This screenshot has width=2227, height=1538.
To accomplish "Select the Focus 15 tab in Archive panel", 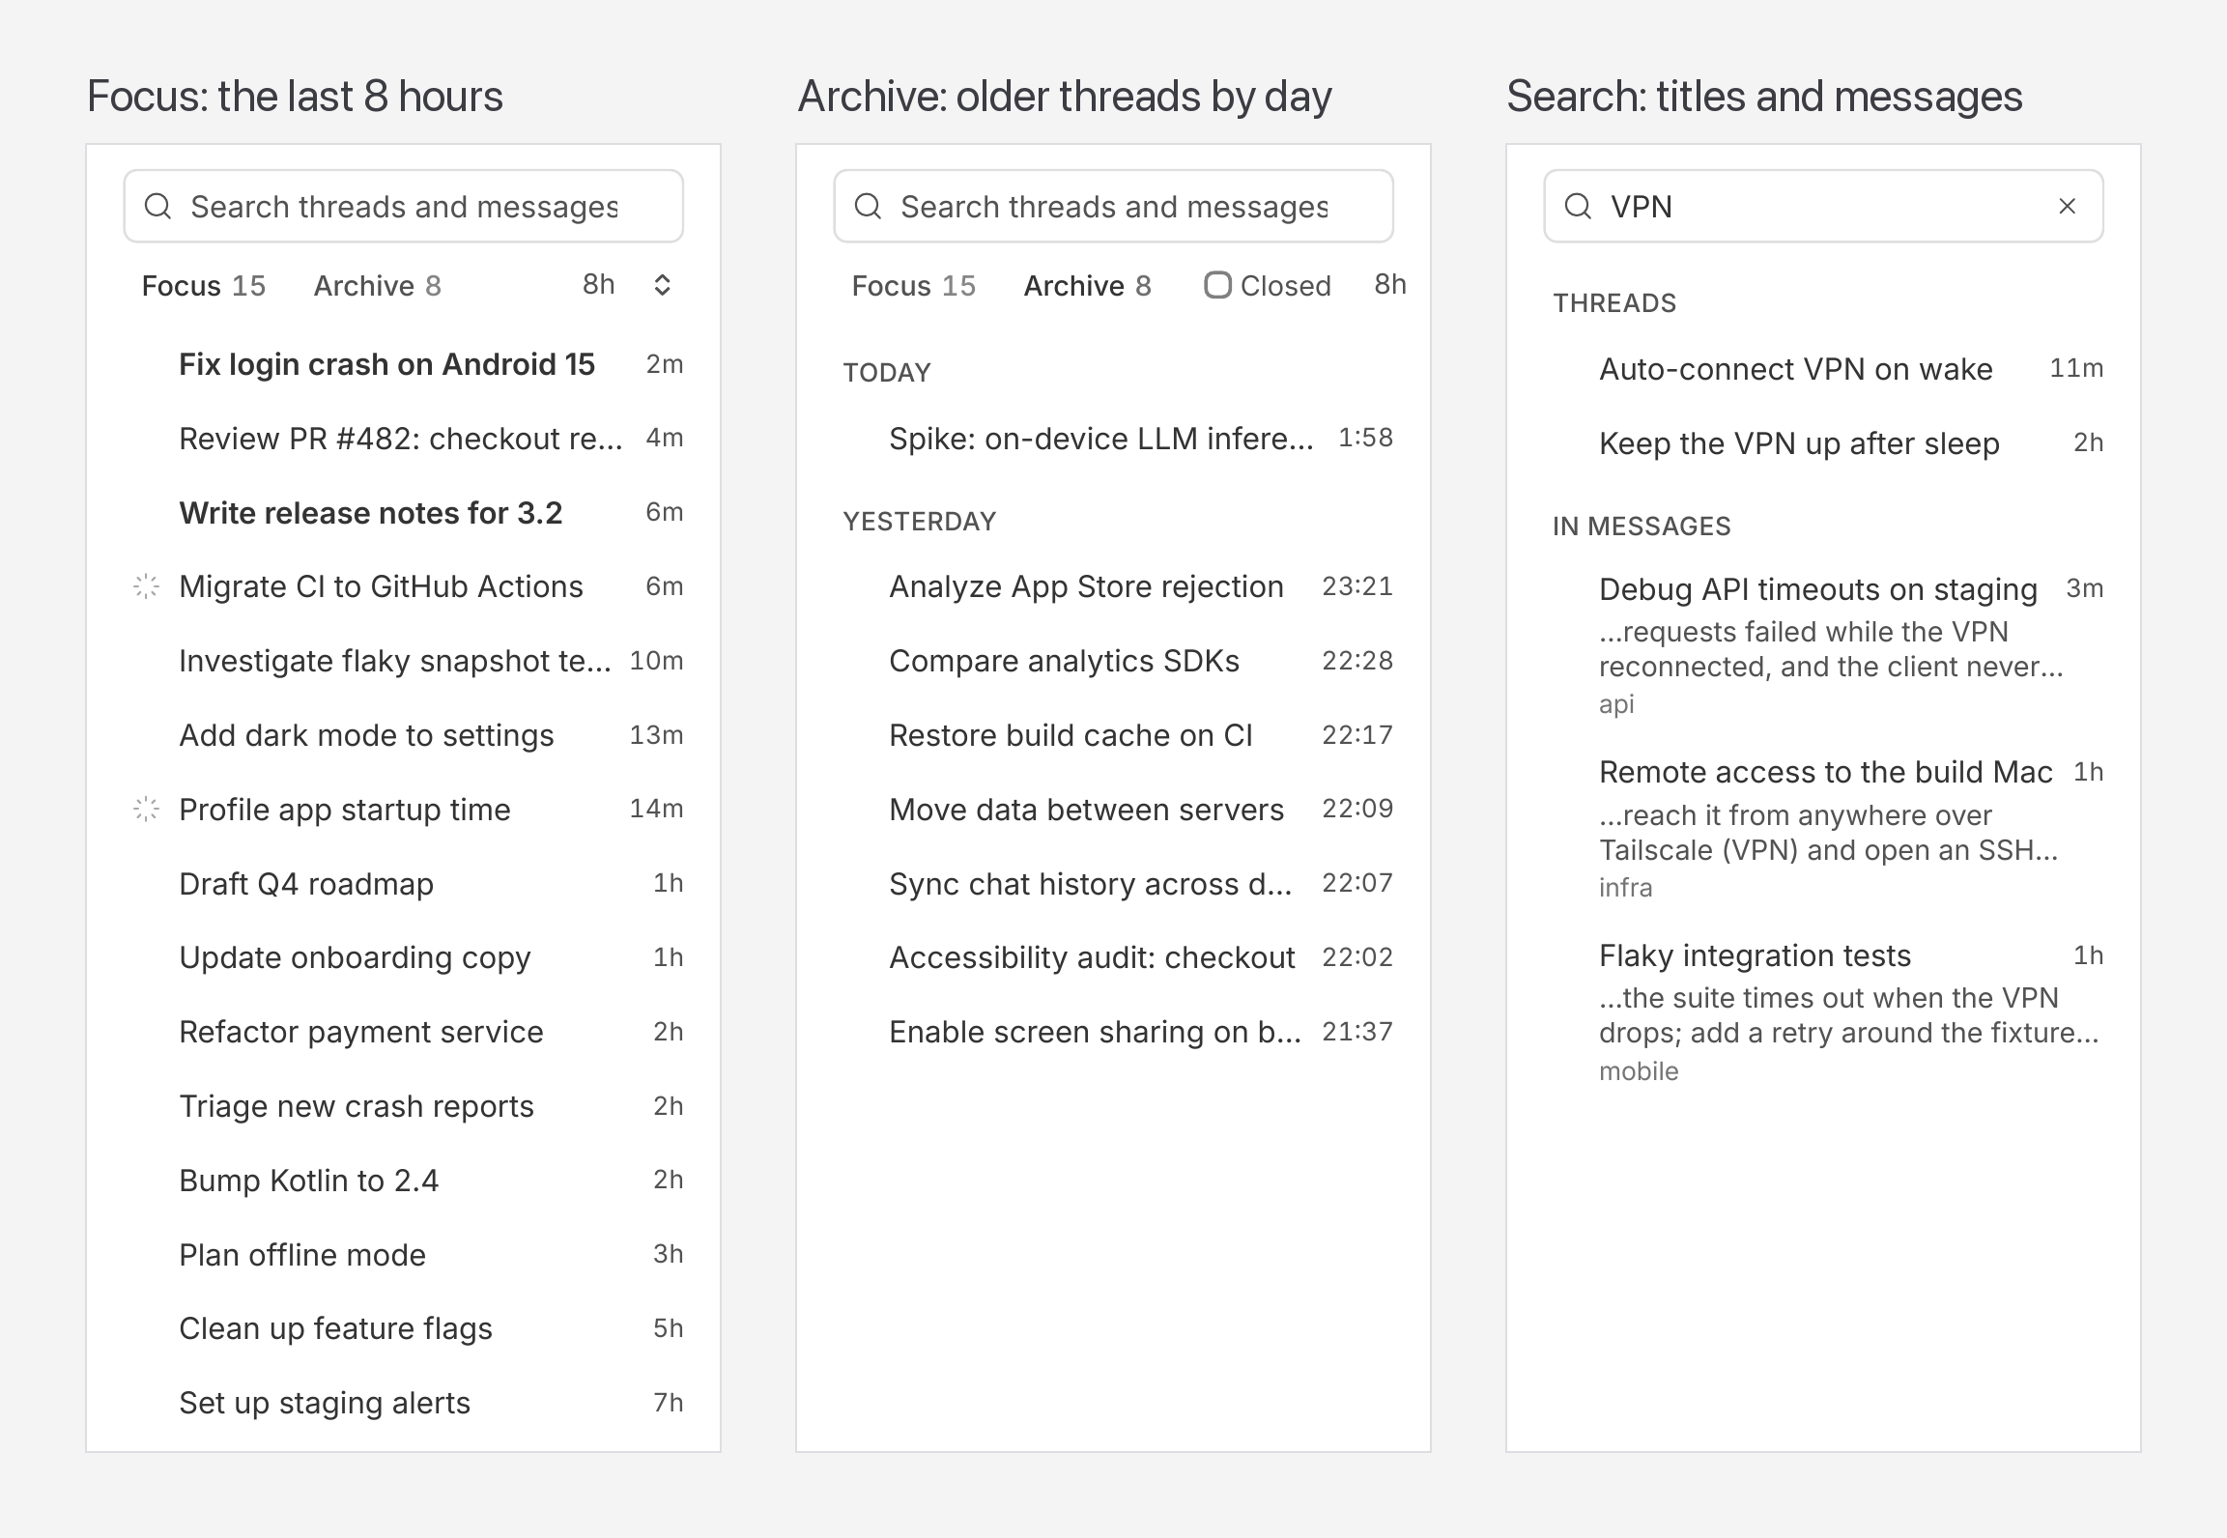I will tap(913, 286).
